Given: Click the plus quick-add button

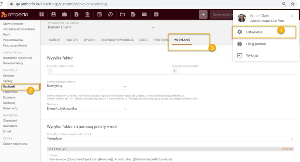Looking at the screenshot, I should pyautogui.click(x=203, y=14).
